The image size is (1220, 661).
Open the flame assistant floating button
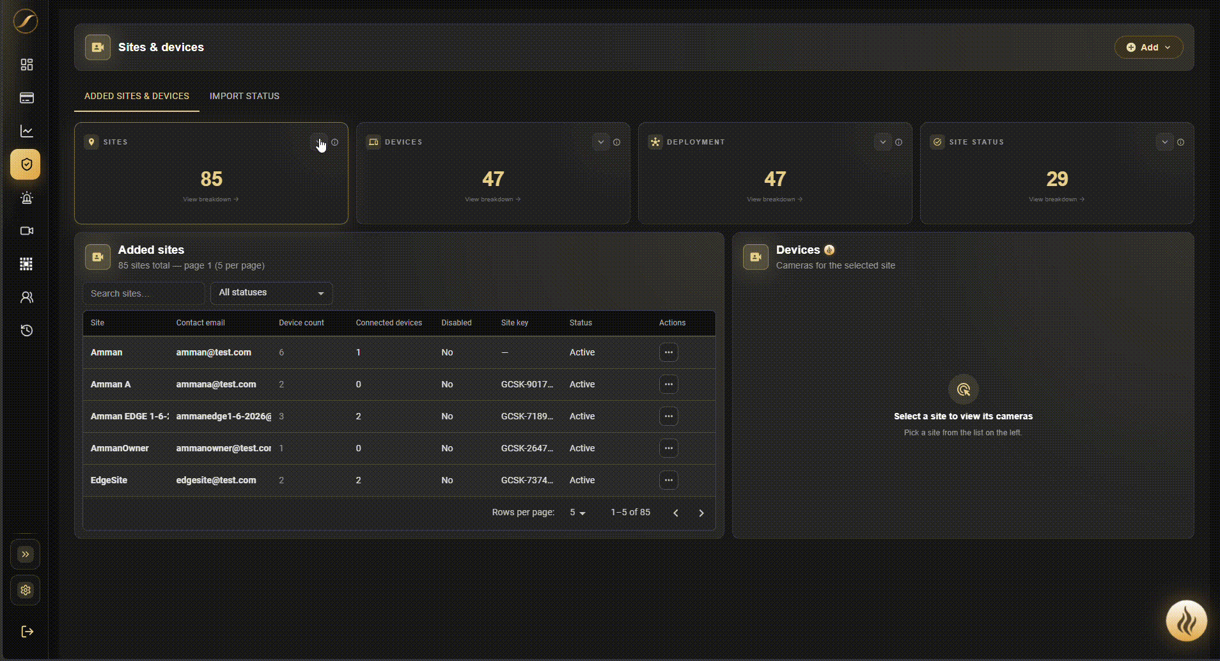[x=1186, y=621]
